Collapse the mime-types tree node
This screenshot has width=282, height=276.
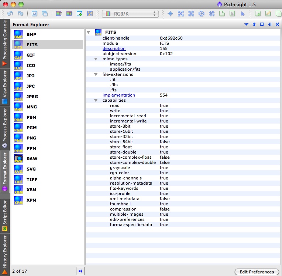point(96,59)
